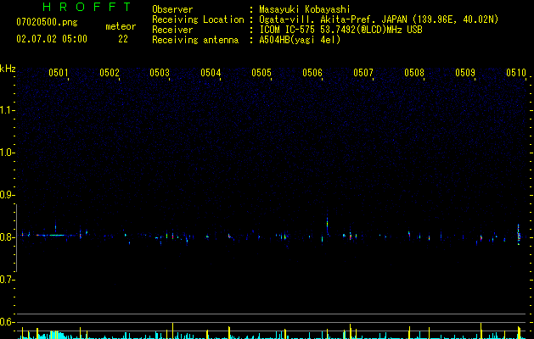Click the 0510 time axis marker
This screenshot has width=534, height=339.
tap(516, 73)
